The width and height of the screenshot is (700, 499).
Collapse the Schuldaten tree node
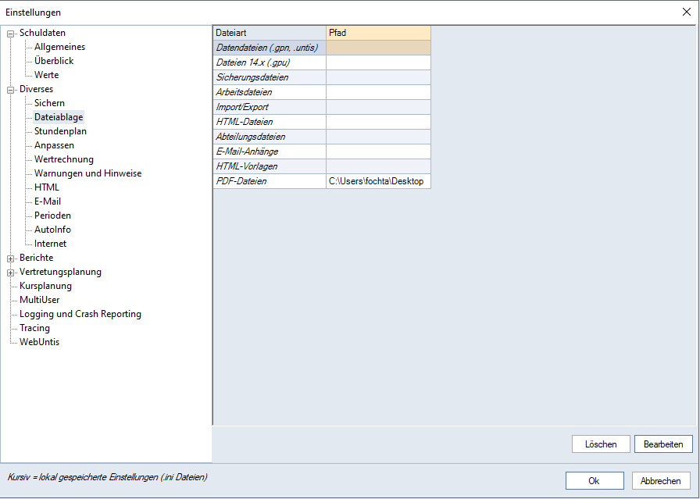[11, 34]
